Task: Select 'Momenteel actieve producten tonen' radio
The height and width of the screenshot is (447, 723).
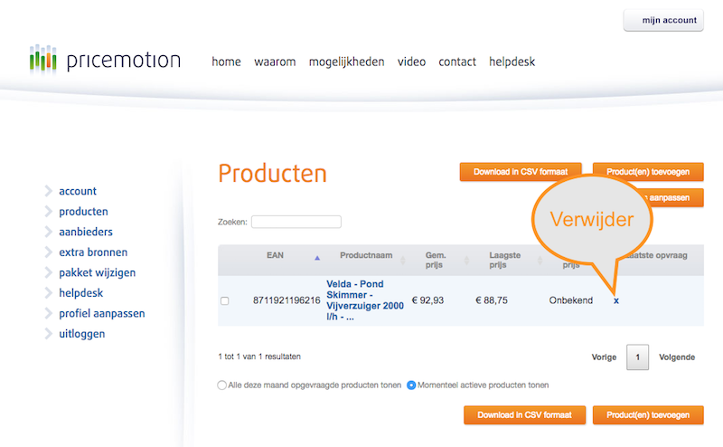Action: pyautogui.click(x=411, y=385)
